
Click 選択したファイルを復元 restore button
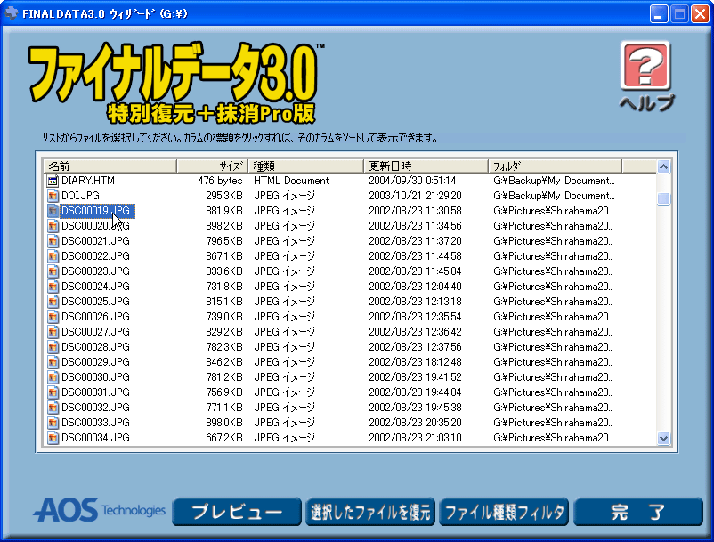[370, 512]
